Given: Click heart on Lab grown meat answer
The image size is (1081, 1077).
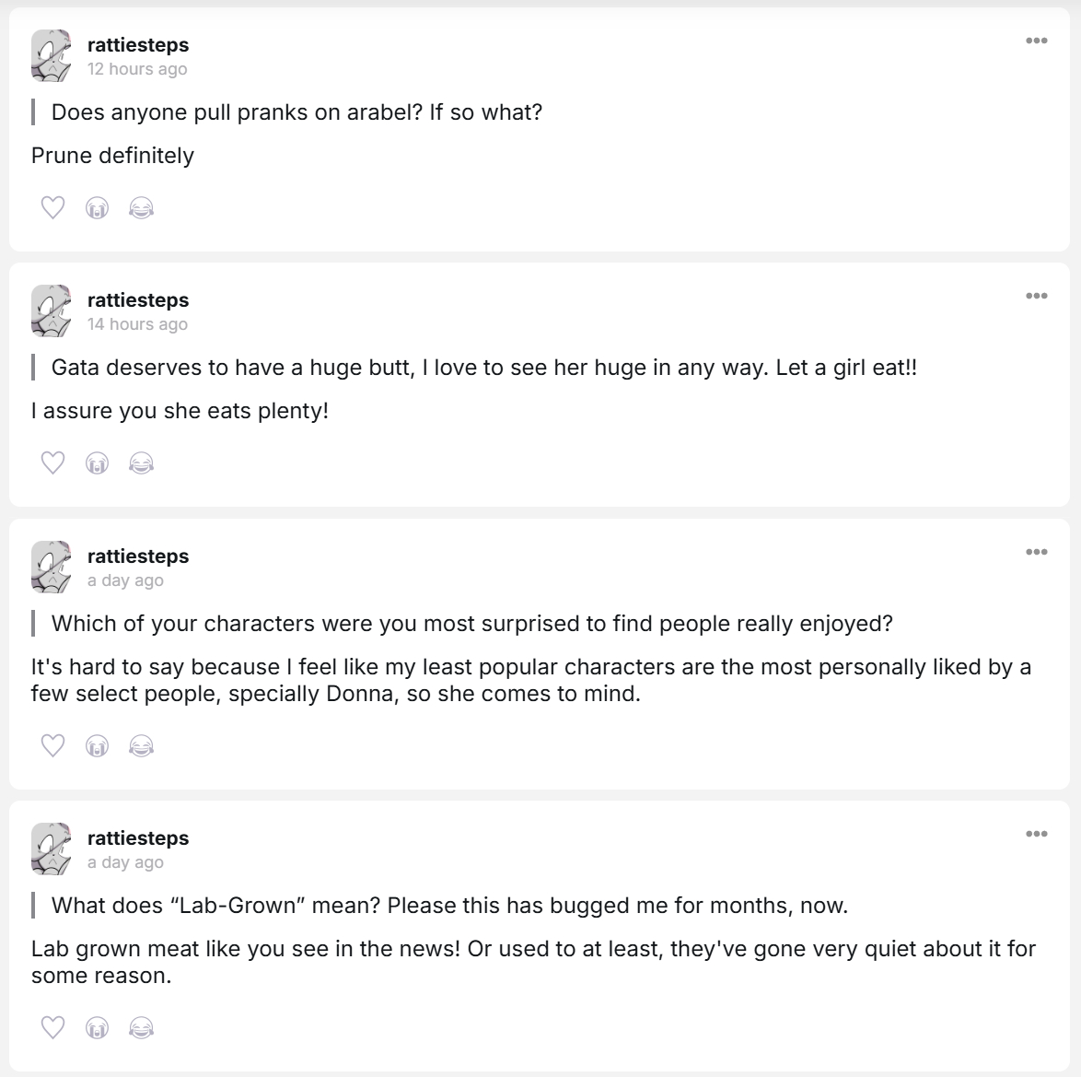Looking at the screenshot, I should (53, 1027).
